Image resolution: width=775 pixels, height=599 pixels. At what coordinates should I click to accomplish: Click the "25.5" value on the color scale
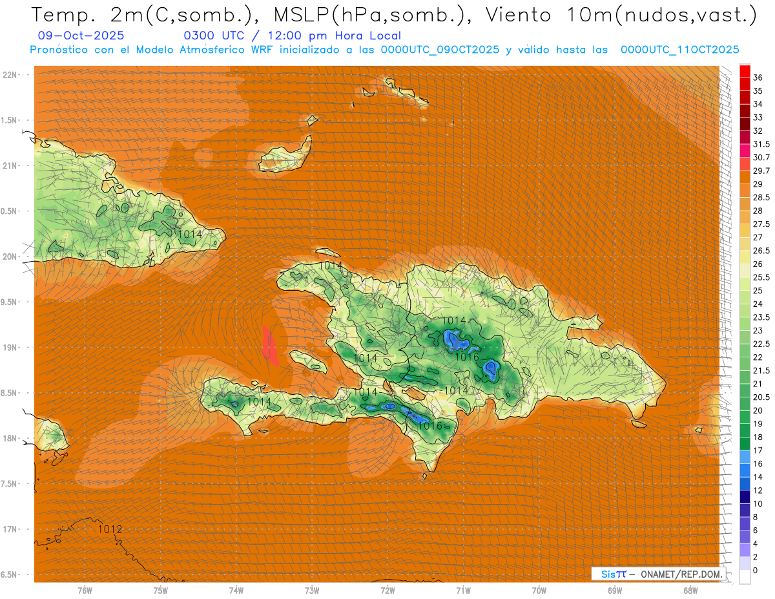[x=761, y=277]
